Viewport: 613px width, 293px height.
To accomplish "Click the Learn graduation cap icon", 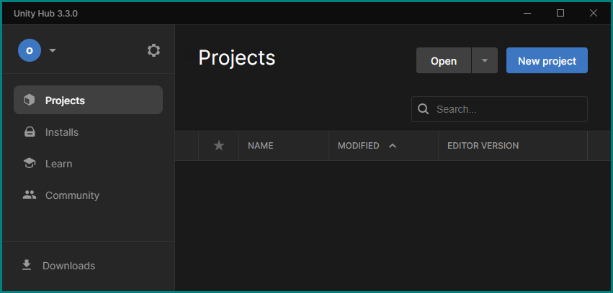I will [x=30, y=163].
